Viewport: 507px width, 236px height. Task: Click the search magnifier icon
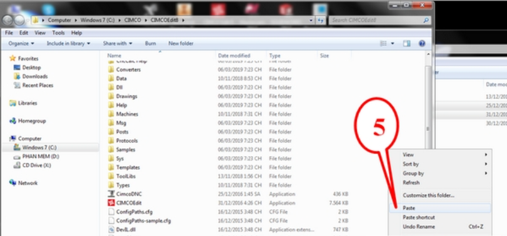426,21
